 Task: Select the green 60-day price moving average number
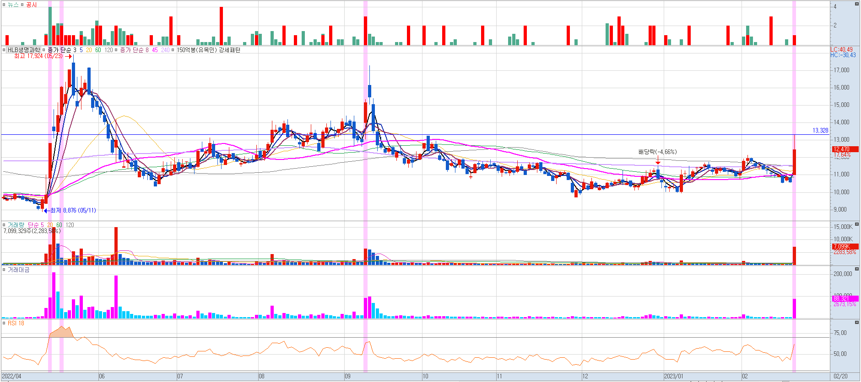tap(98, 50)
